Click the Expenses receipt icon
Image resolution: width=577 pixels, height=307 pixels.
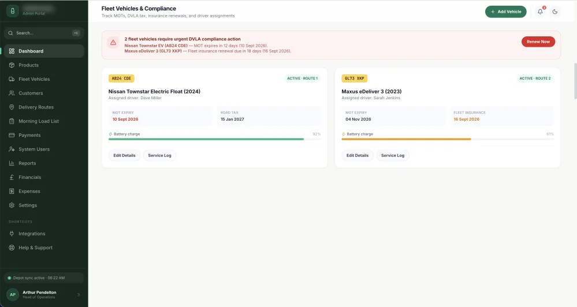coord(12,191)
